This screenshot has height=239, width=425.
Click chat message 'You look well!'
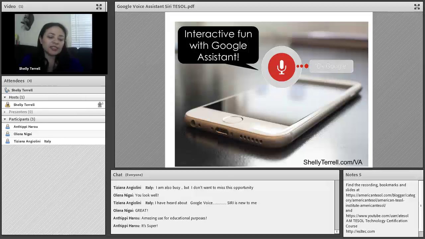147,195
